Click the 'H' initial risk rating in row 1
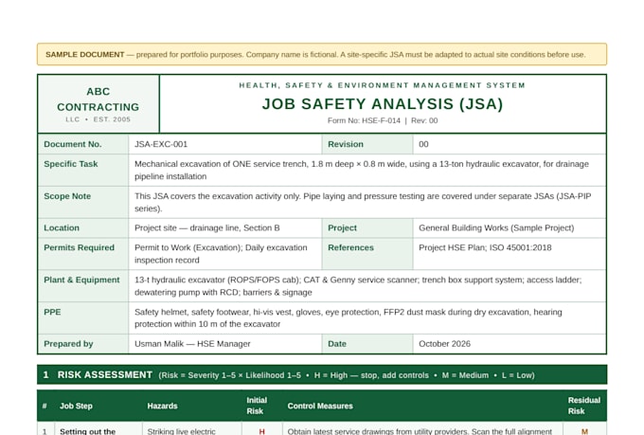The image size is (644, 435). tap(262, 431)
